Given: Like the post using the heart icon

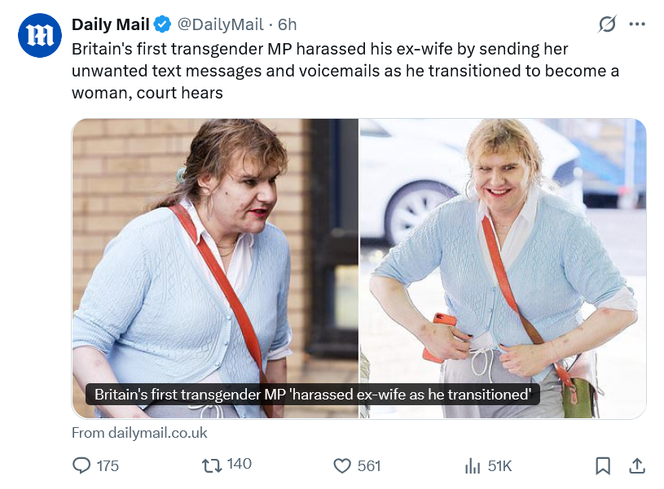Looking at the screenshot, I should [x=342, y=465].
